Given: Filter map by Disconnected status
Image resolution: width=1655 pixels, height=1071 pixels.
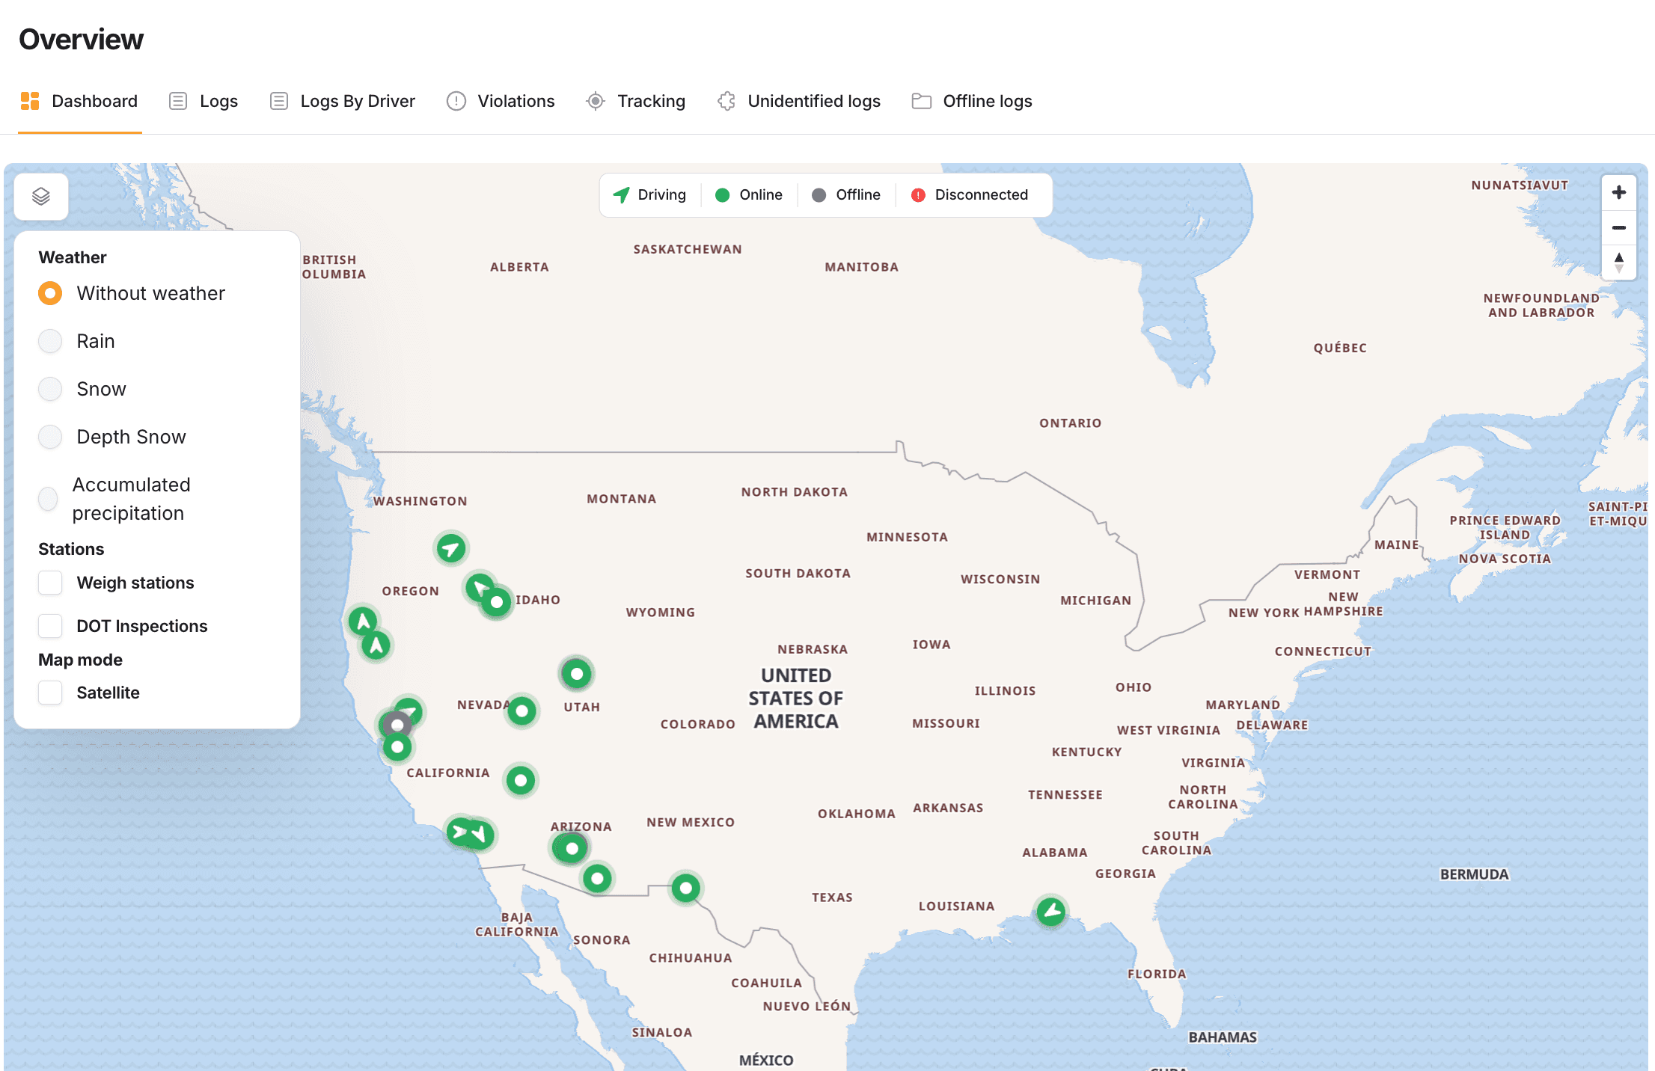Looking at the screenshot, I should pyautogui.click(x=970, y=195).
